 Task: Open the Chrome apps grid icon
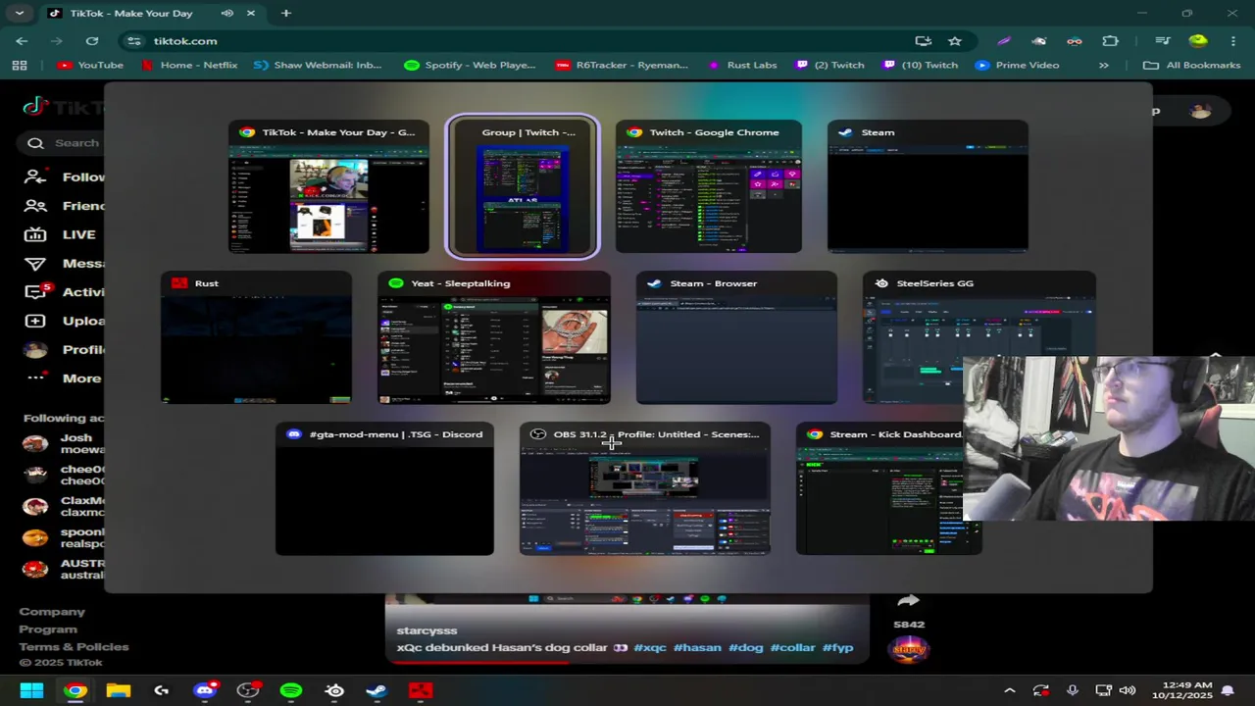20,65
